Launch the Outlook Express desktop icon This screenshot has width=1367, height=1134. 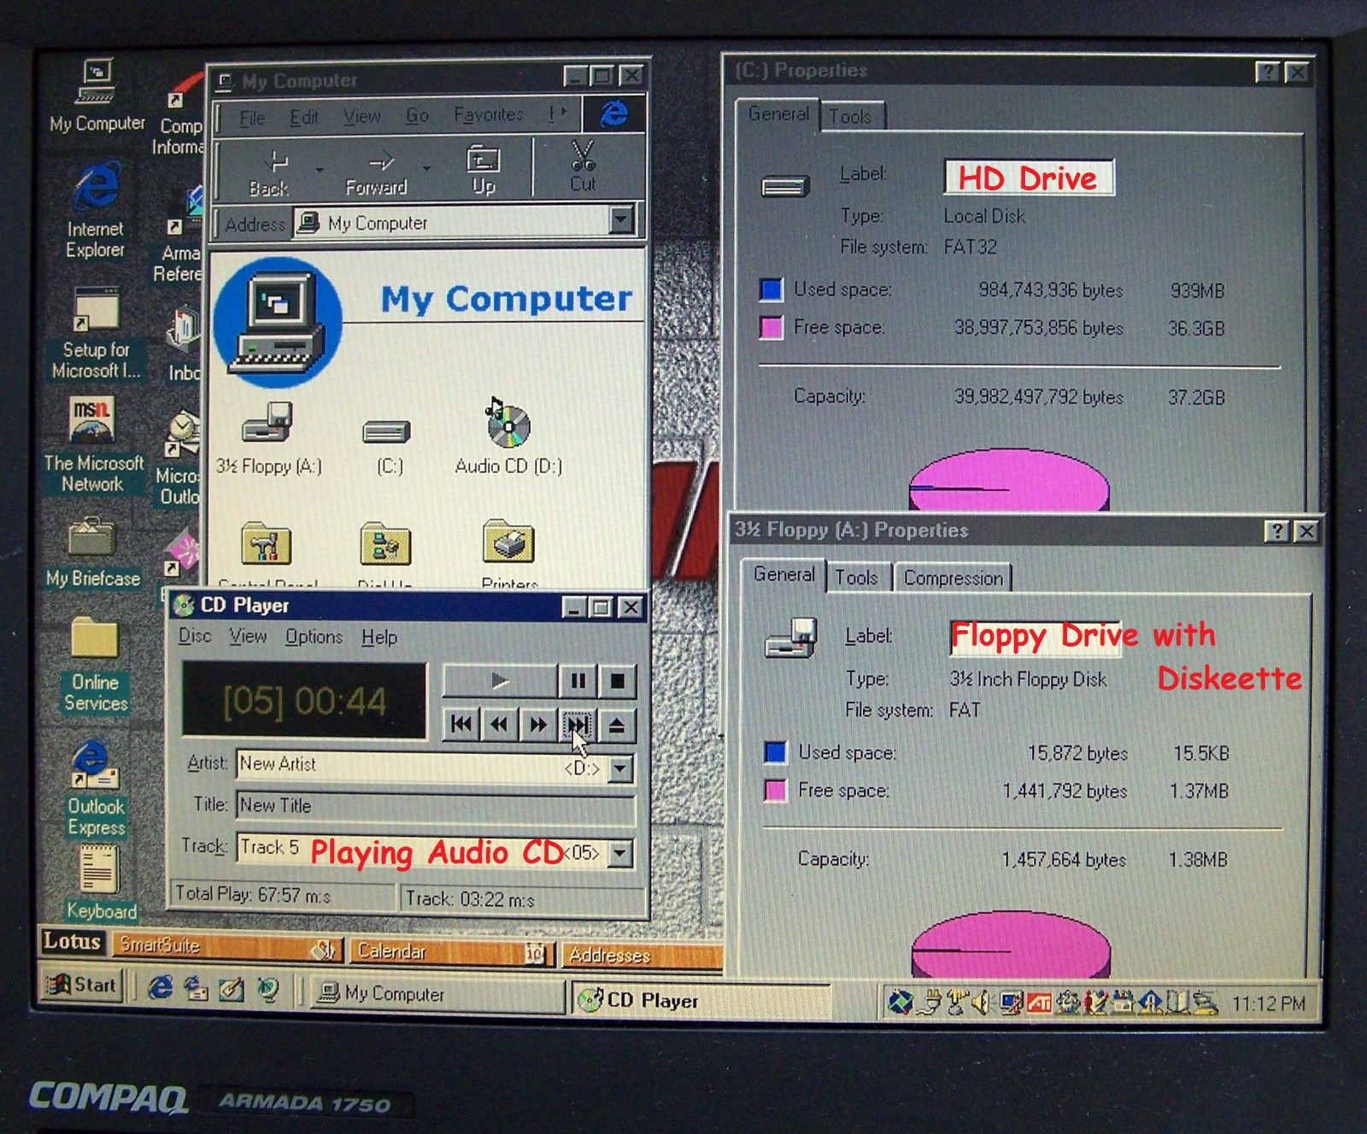(x=95, y=787)
